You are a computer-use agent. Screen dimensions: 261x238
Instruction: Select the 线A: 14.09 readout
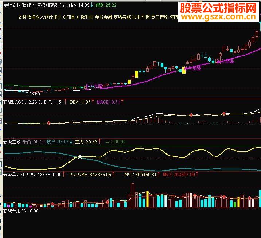[79, 5]
